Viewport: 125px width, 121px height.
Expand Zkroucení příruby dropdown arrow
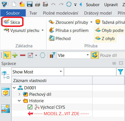click(x=91, y=22)
